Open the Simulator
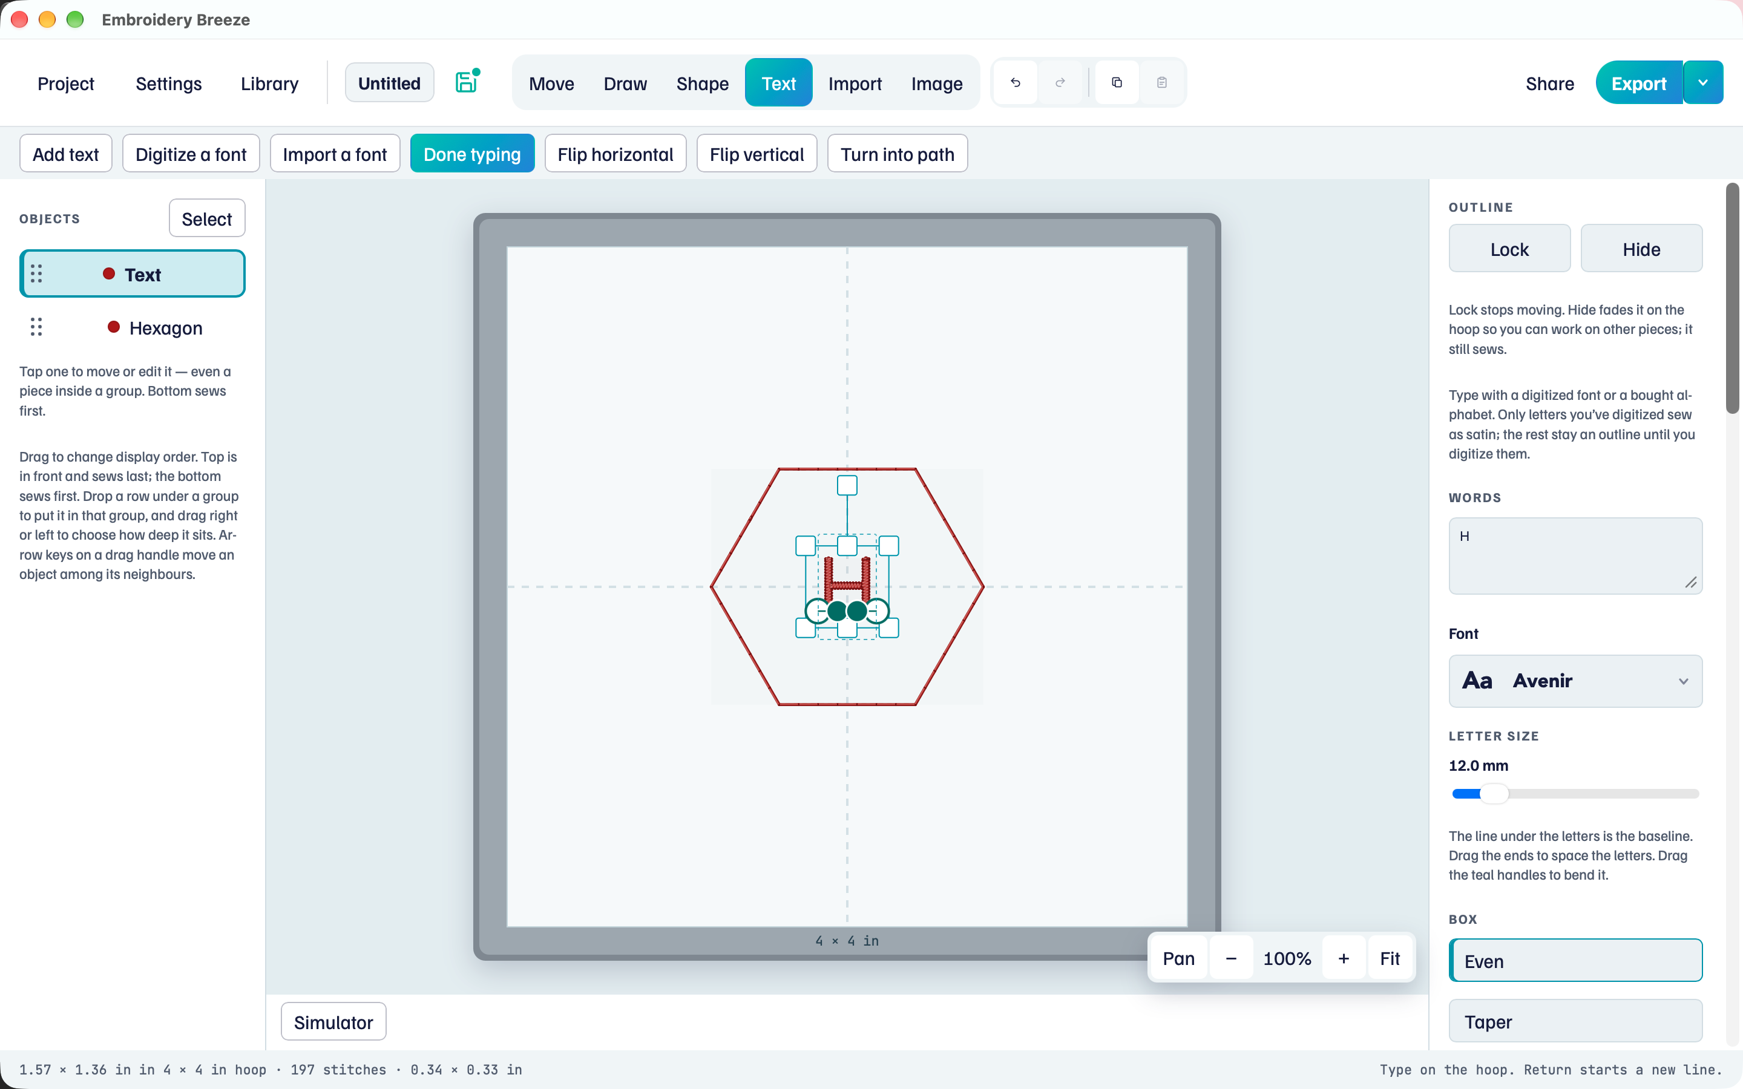Screen dimensions: 1743x1089 (333, 1021)
